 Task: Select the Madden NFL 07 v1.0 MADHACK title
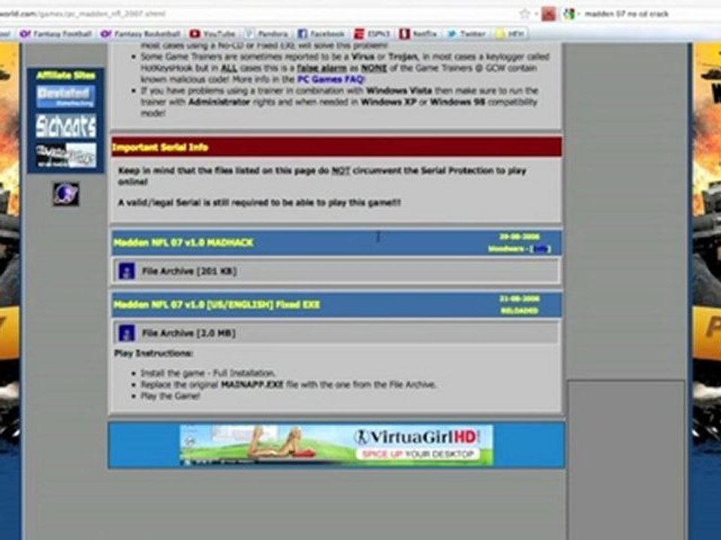click(183, 242)
